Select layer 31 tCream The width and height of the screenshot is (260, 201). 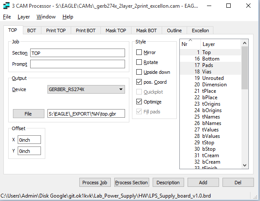pyautogui.click(x=210, y=155)
